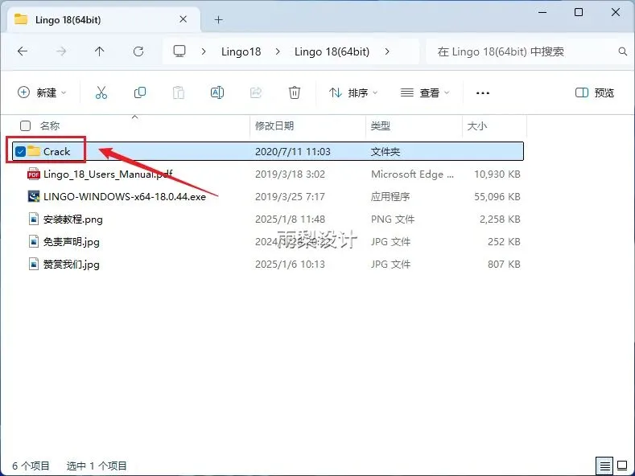Delete the selected item with trash icon
The width and height of the screenshot is (635, 476).
click(x=295, y=92)
